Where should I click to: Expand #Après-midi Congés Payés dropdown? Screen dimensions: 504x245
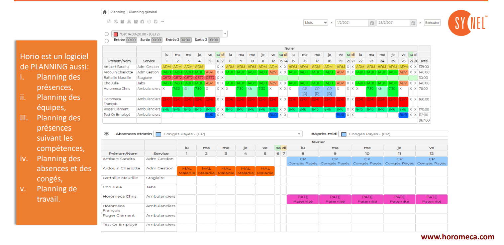tap(393, 134)
